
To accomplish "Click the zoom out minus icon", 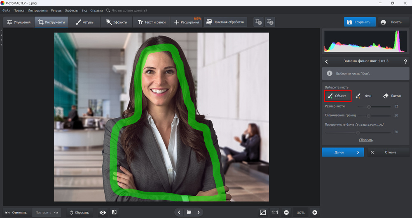I will (x=286, y=212).
